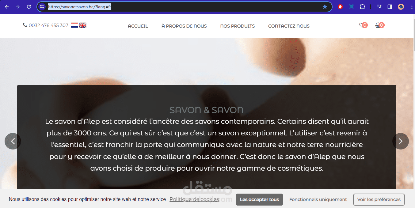This screenshot has width=415, height=208.
Task: Open the Politique de cookies link
Action: point(194,199)
